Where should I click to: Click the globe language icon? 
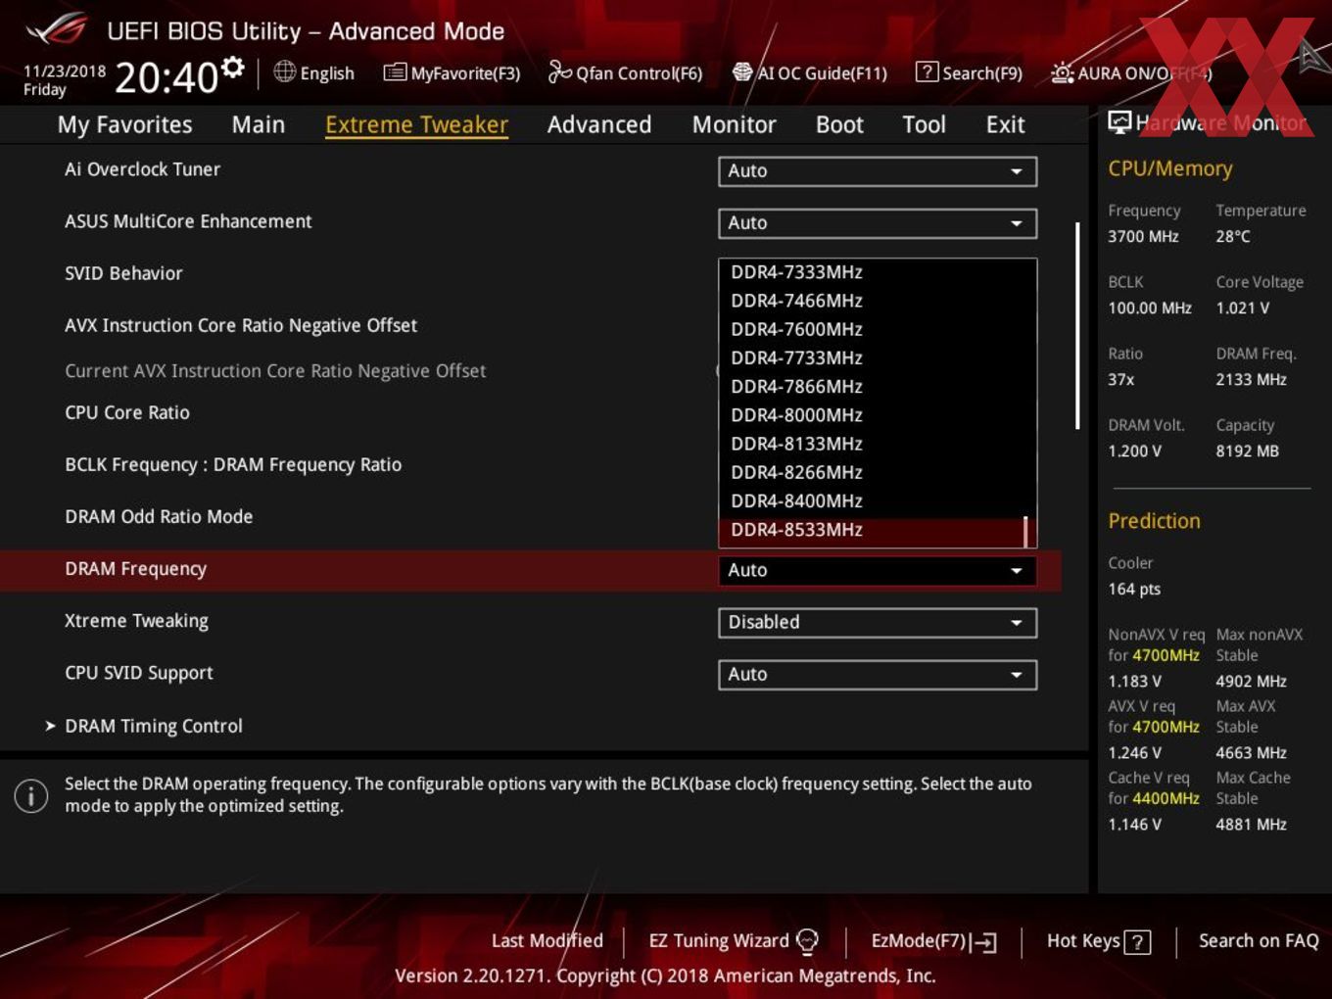tap(284, 71)
